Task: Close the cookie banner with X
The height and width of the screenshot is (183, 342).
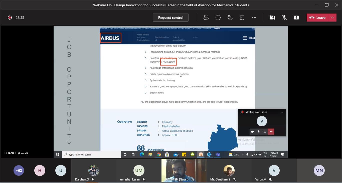Action: (254, 28)
